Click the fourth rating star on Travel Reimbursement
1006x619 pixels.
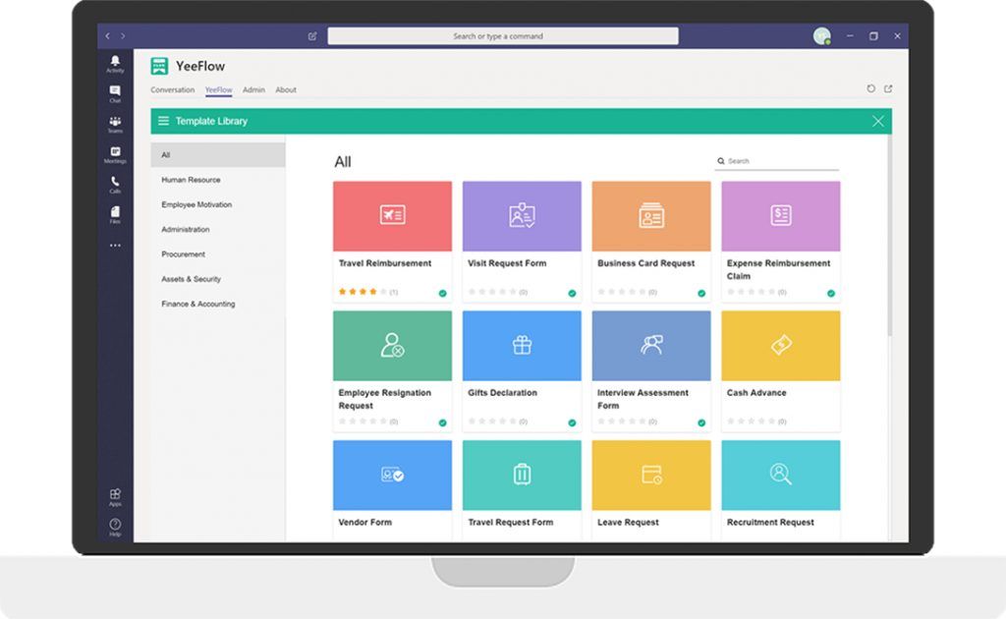(373, 292)
